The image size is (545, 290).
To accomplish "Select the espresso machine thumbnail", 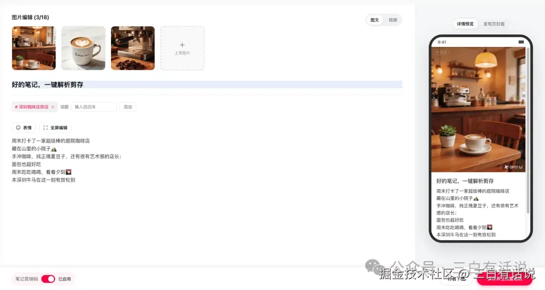I will [133, 48].
